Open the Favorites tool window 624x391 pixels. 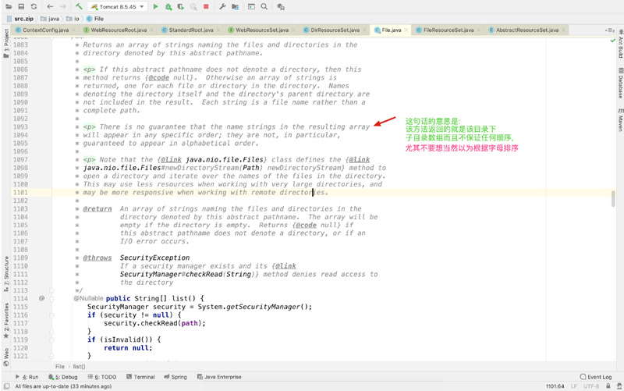[x=6, y=321]
